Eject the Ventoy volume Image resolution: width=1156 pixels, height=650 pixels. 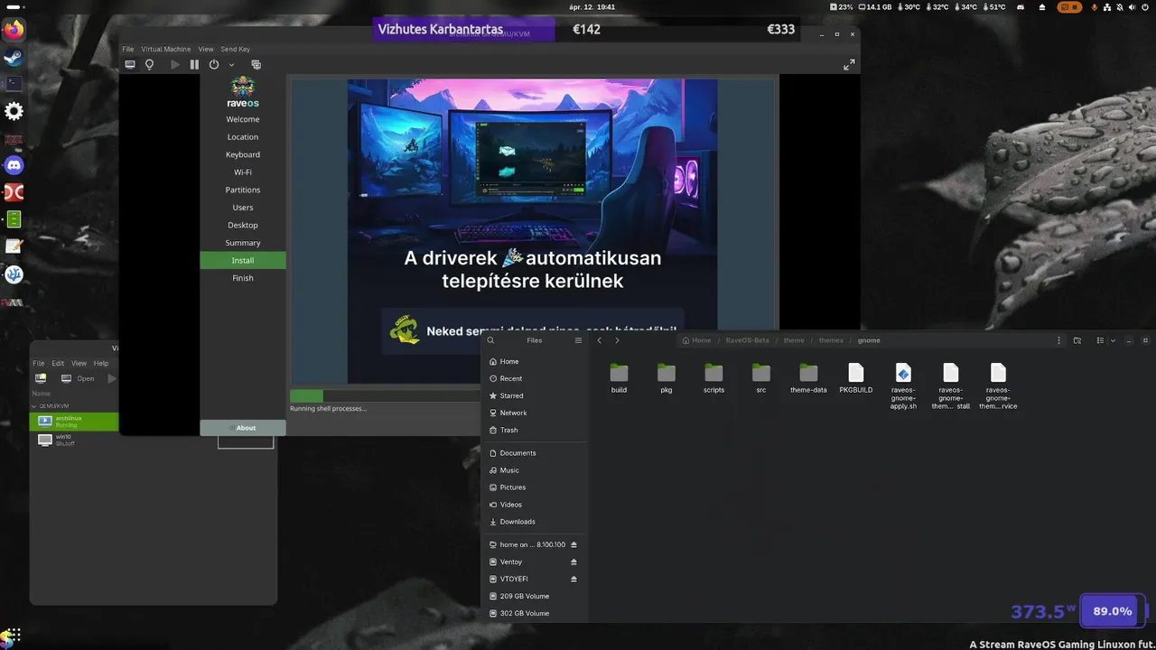[573, 562]
